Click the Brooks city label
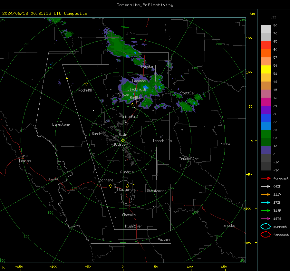The image size is (290, 271). tap(229, 226)
